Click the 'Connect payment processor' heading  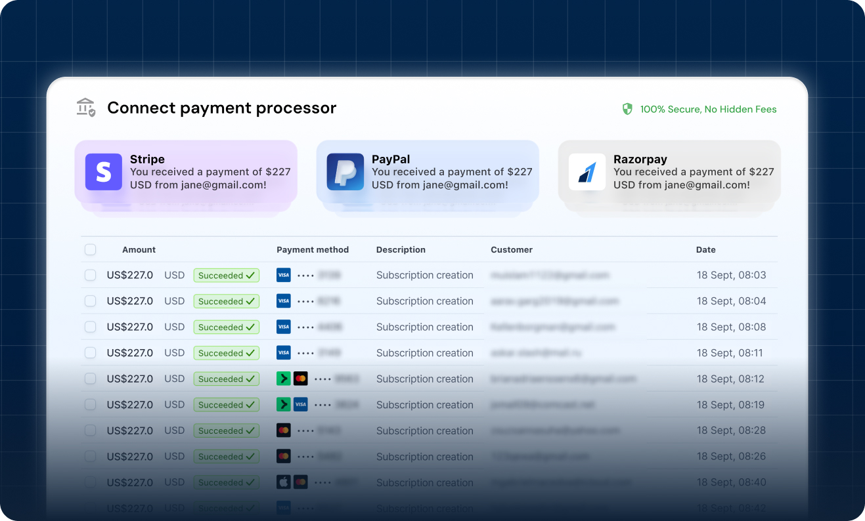(222, 108)
